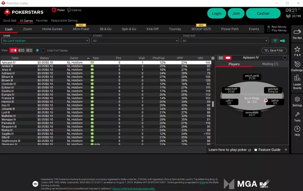Image resolution: width=303 pixels, height=191 pixels.
Task: Open Learn how to play poker link
Action: point(228,150)
